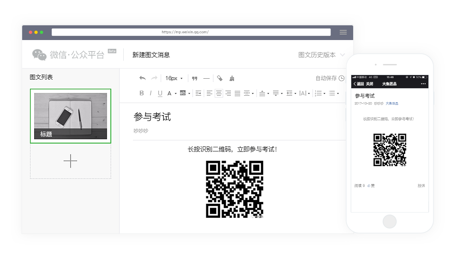Align text to the left

click(210, 93)
